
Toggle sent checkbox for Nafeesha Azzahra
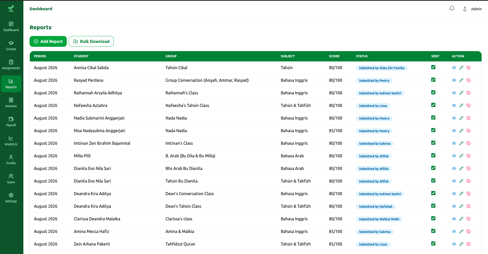(x=433, y=105)
